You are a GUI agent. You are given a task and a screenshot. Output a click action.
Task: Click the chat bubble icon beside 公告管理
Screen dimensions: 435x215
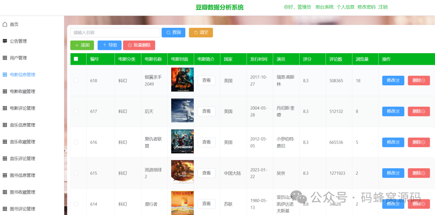pyautogui.click(x=5, y=41)
